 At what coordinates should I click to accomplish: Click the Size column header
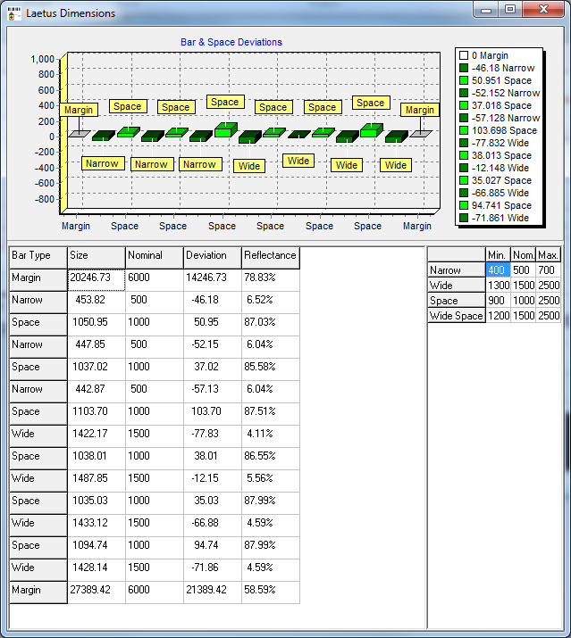tap(96, 256)
